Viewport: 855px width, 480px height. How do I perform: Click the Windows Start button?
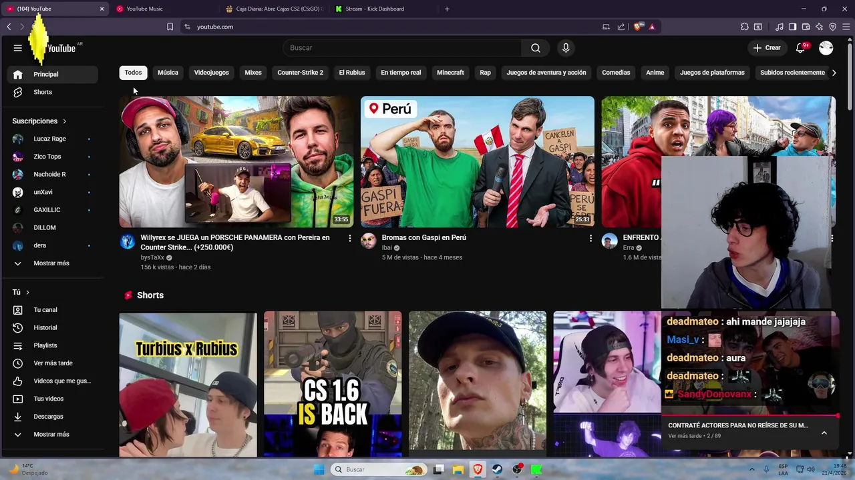pos(319,469)
